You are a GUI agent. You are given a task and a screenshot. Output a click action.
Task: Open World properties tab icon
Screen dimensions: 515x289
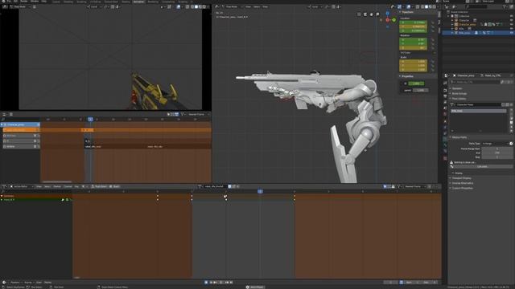445,114
